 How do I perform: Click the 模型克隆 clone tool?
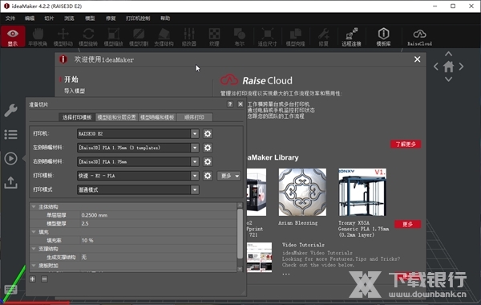click(x=295, y=37)
